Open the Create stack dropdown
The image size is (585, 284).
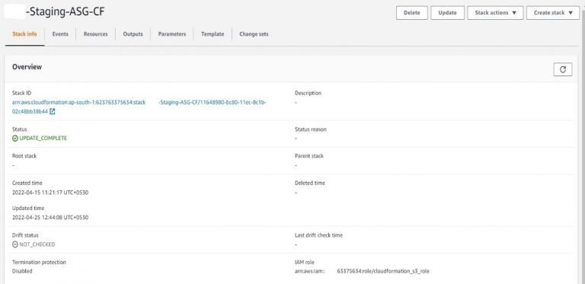click(x=553, y=13)
